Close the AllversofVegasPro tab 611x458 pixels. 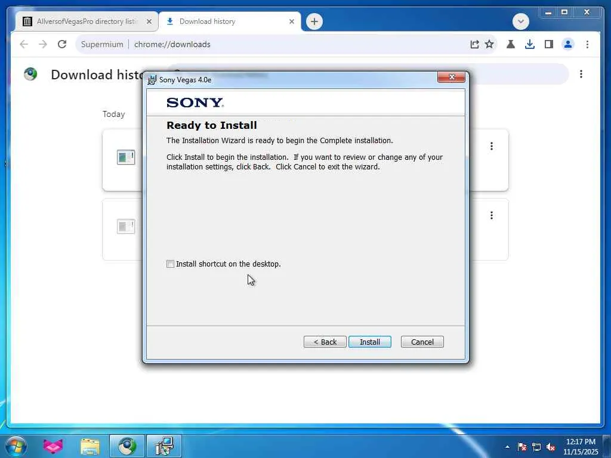point(149,22)
